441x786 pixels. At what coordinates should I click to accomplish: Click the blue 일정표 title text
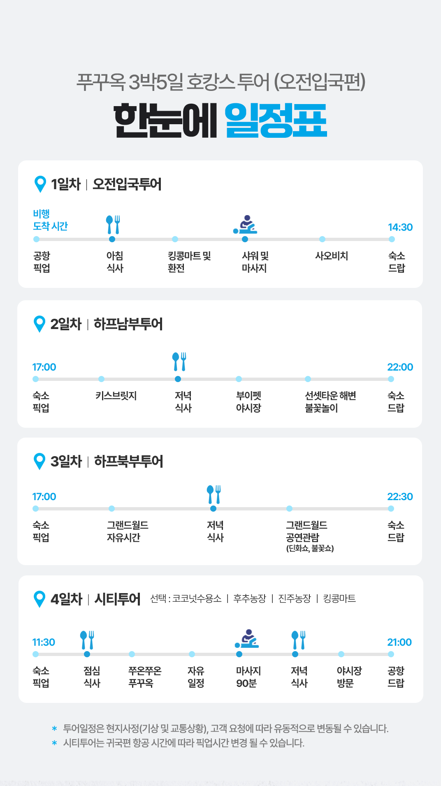[276, 121]
